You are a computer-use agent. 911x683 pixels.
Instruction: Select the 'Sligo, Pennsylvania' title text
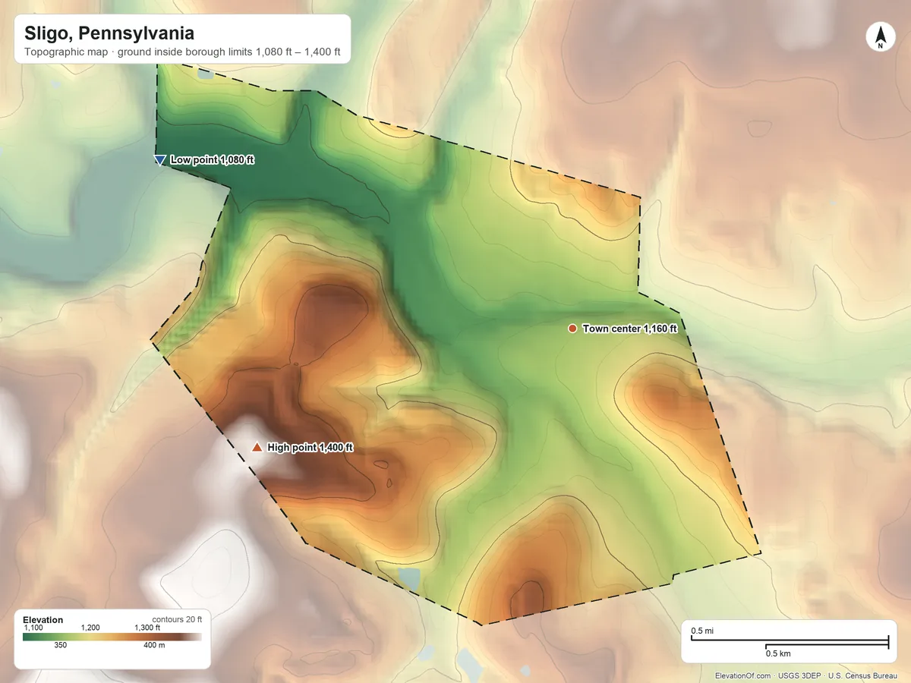click(x=109, y=34)
